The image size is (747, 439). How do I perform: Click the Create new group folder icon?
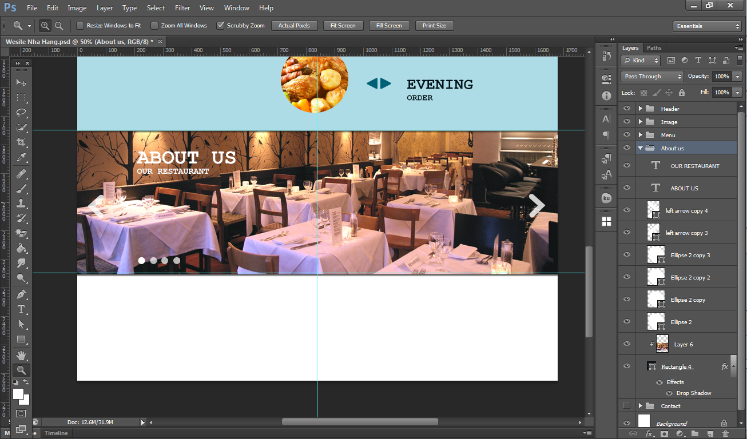coord(694,434)
